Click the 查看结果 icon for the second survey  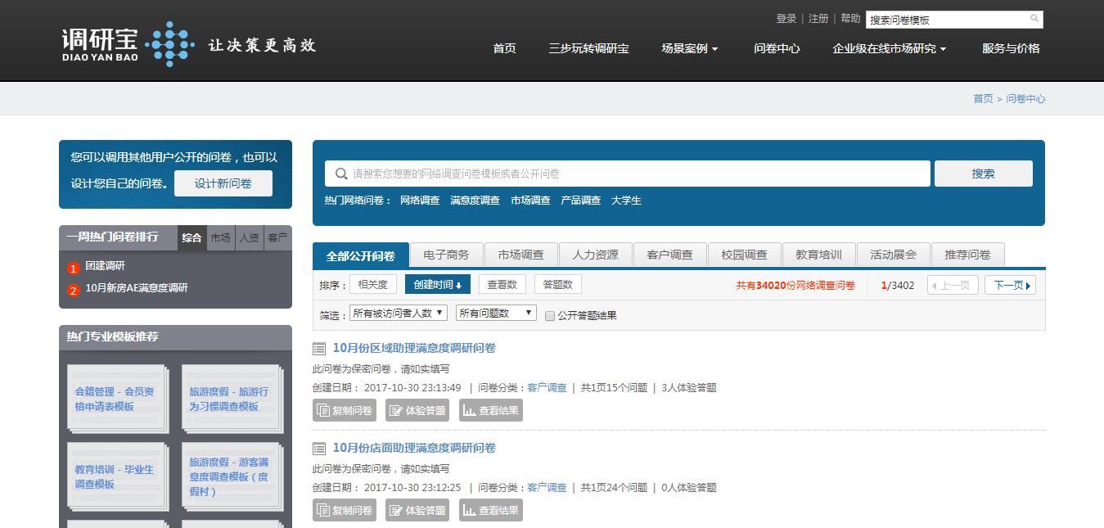pos(469,509)
